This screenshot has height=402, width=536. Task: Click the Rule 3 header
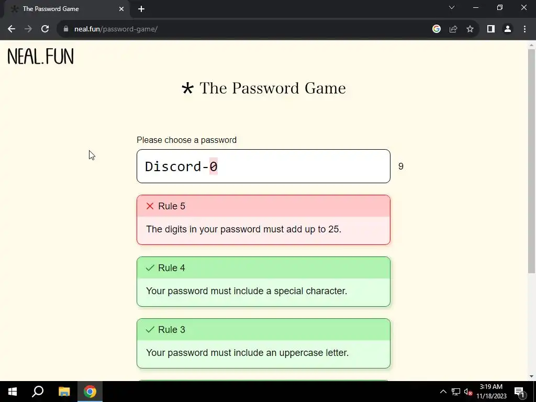263,330
